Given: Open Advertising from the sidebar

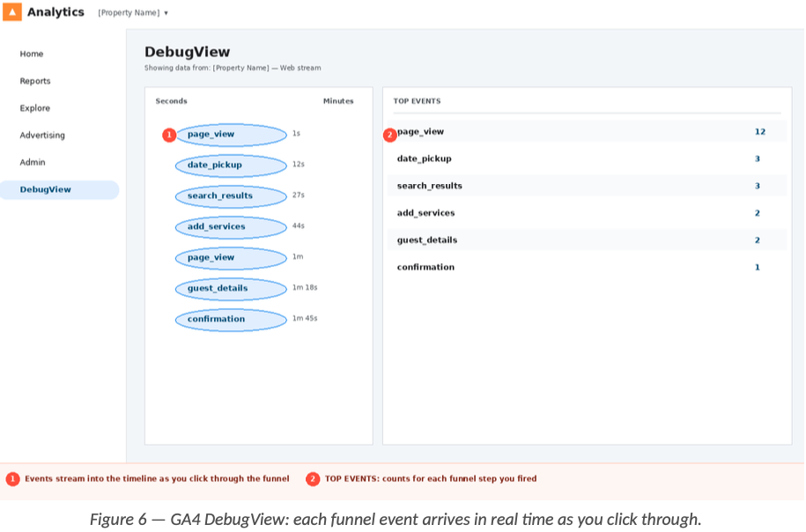Looking at the screenshot, I should [x=42, y=136].
